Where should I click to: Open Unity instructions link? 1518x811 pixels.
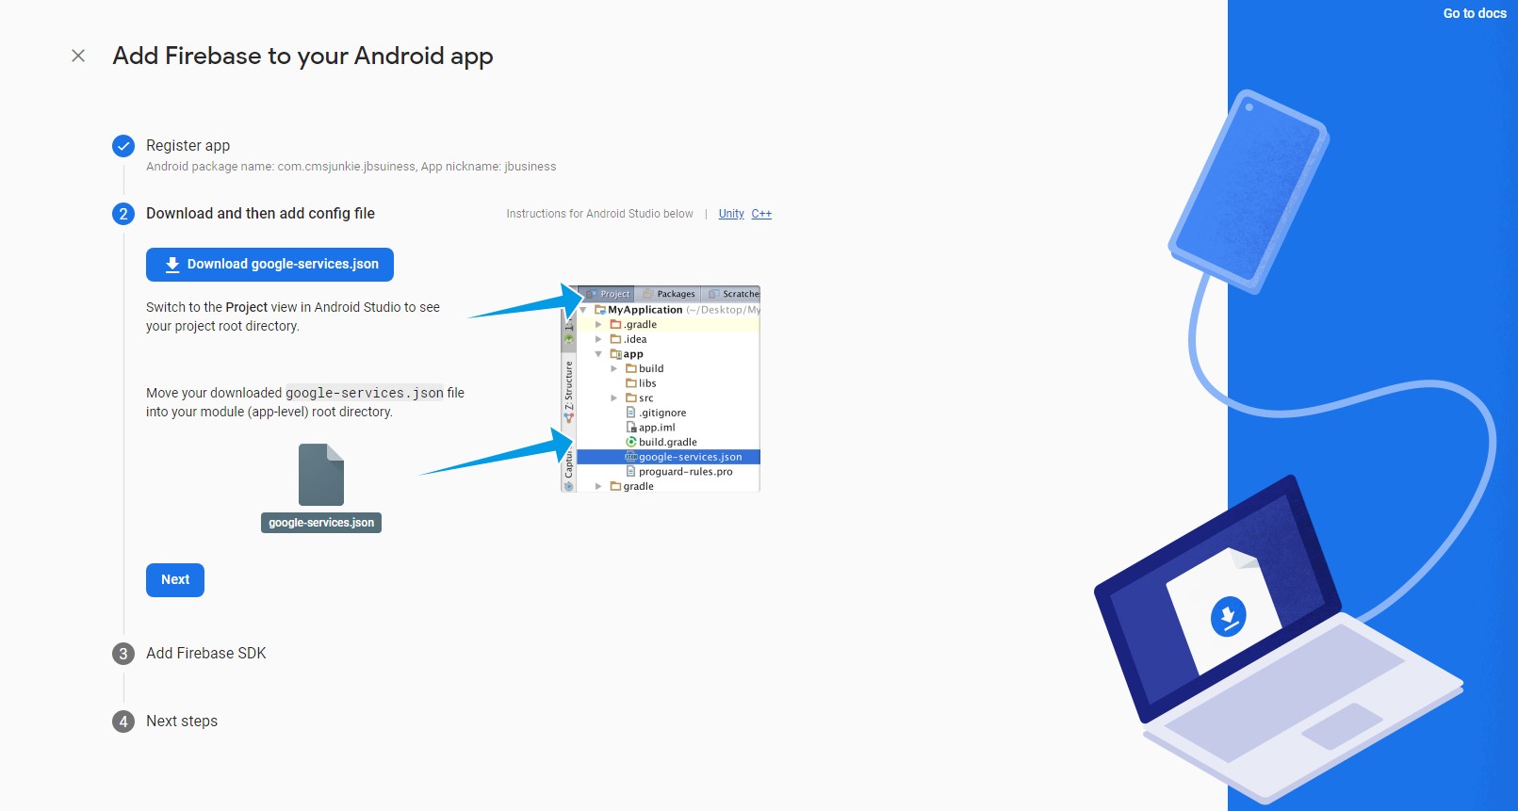click(x=731, y=214)
